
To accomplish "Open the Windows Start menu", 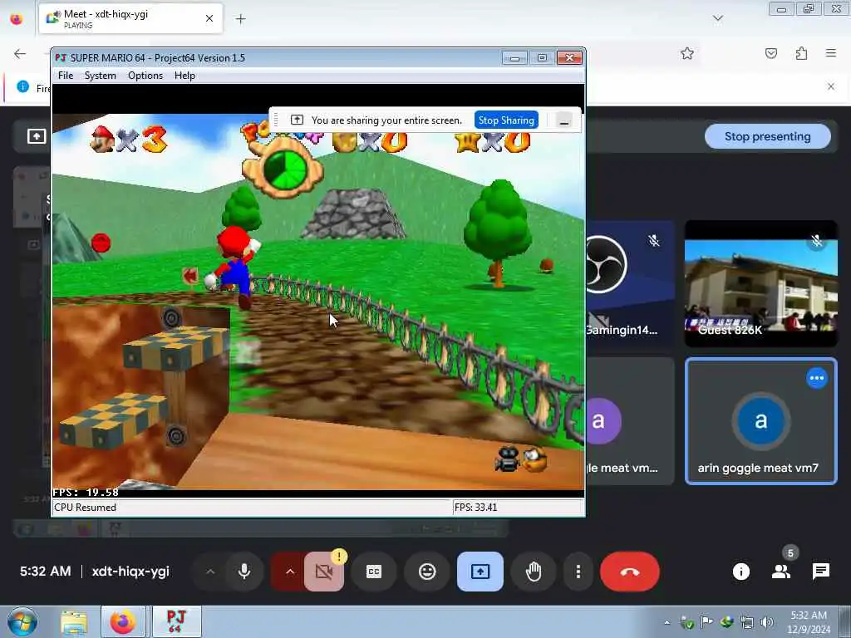I will click(22, 622).
